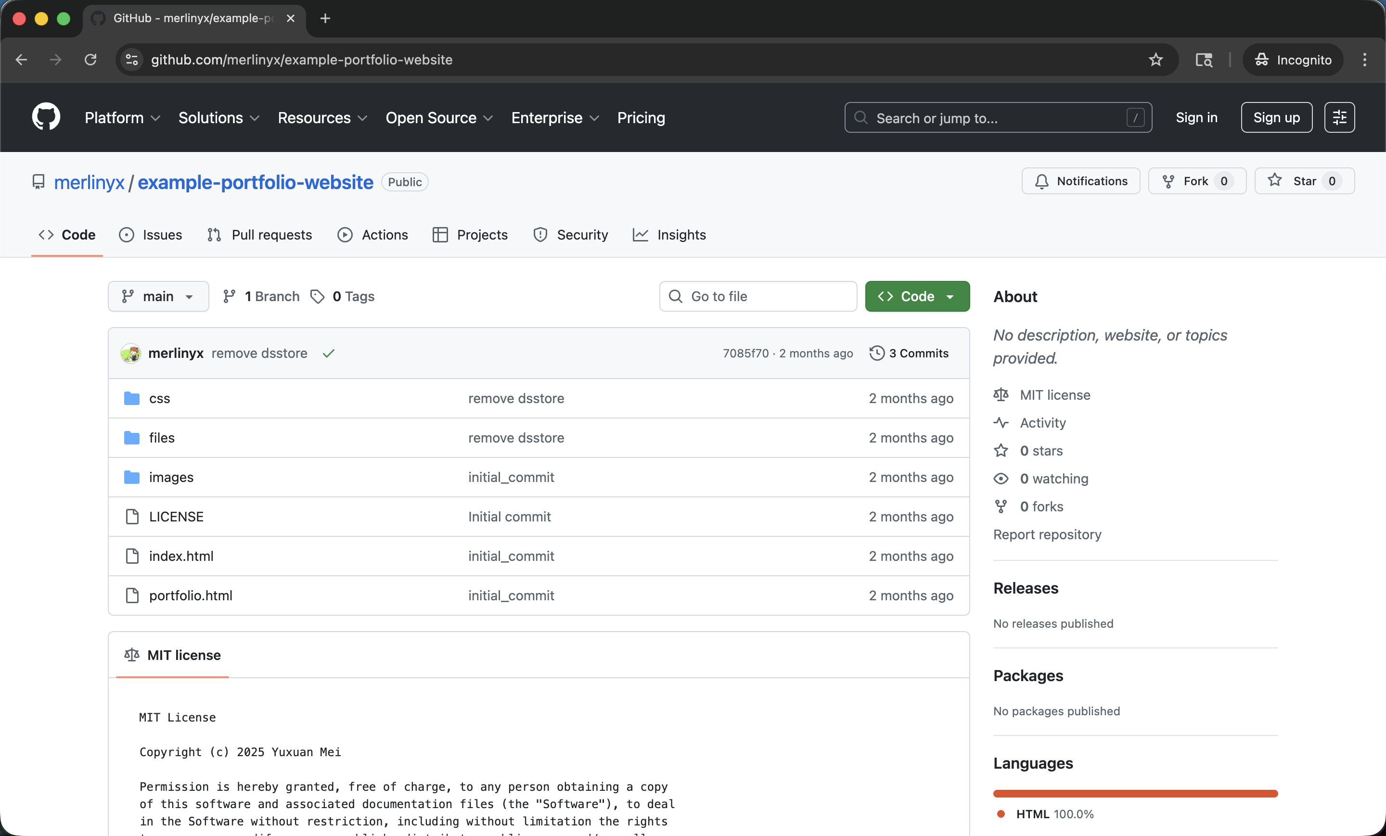Switch to the Issues tab
The width and height of the screenshot is (1386, 836).
point(151,235)
